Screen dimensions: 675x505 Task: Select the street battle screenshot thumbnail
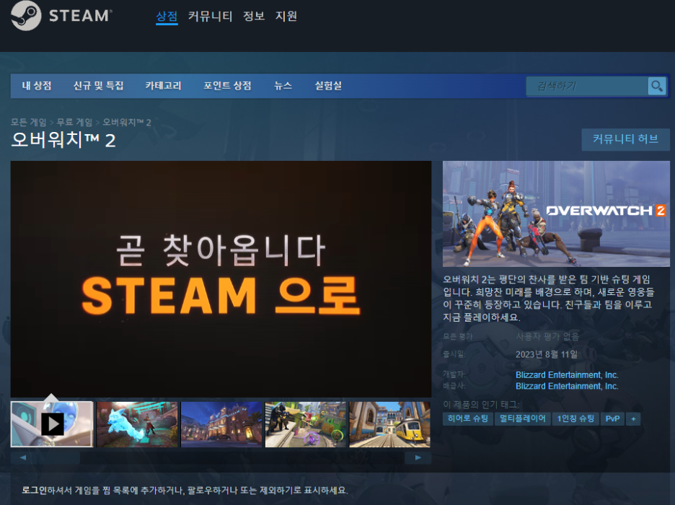point(305,424)
